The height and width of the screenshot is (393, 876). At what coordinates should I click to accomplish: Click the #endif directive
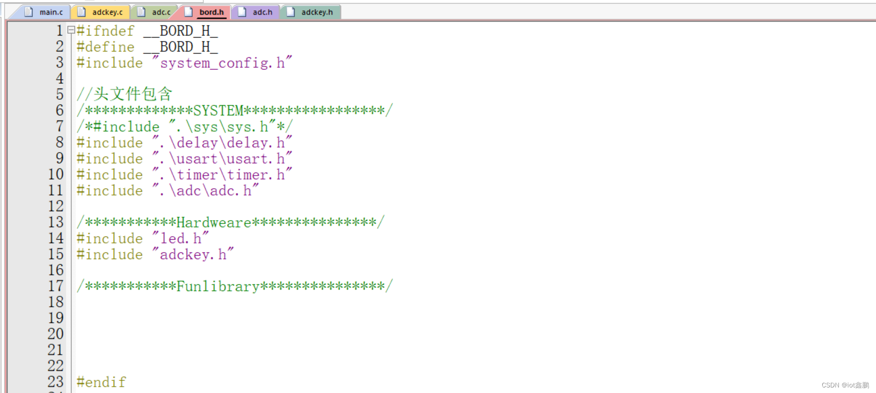pyautogui.click(x=101, y=382)
